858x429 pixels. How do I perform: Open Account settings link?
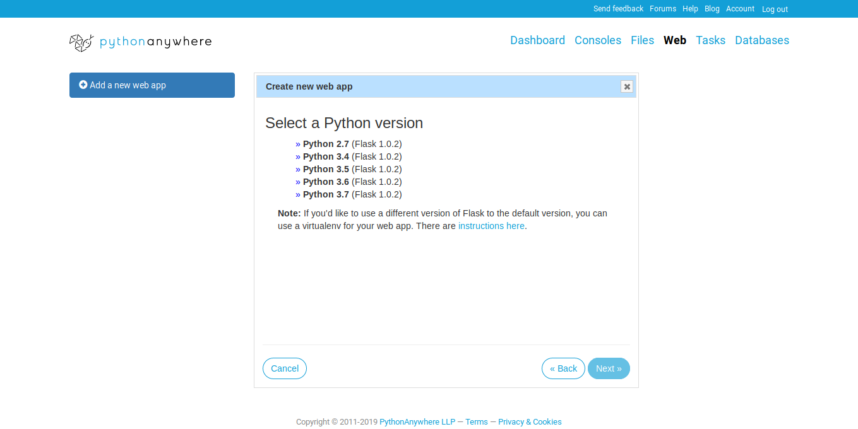coord(740,9)
